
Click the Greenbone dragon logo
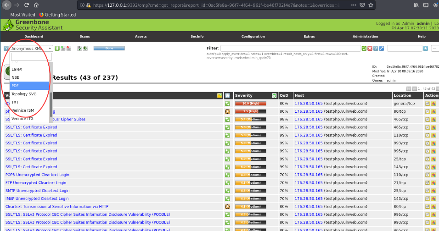click(8, 25)
